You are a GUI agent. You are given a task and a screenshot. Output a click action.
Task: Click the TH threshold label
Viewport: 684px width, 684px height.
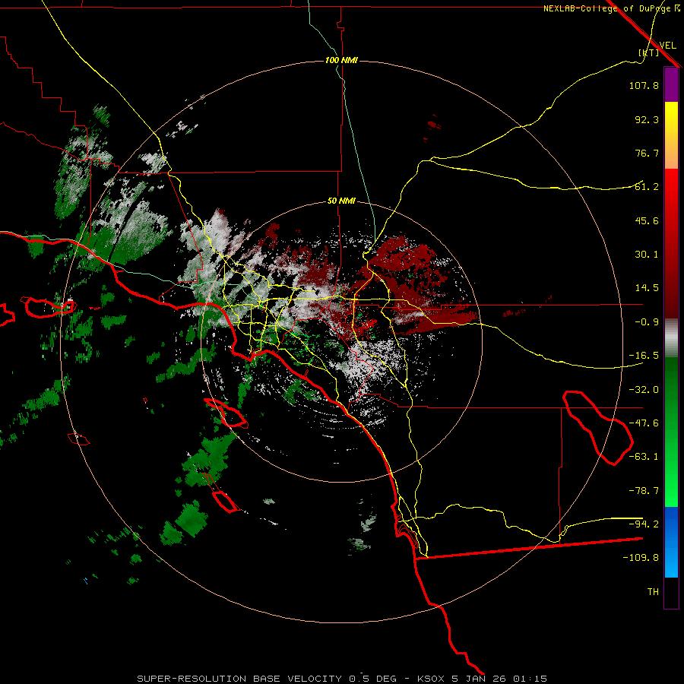(653, 592)
